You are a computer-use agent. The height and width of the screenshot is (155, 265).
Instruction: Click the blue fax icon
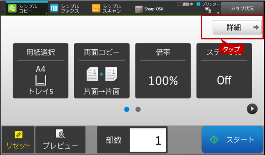54,8
